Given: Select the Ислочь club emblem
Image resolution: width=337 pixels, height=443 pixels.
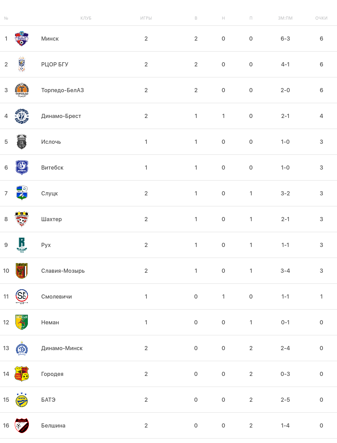Looking at the screenshot, I should tap(22, 142).
